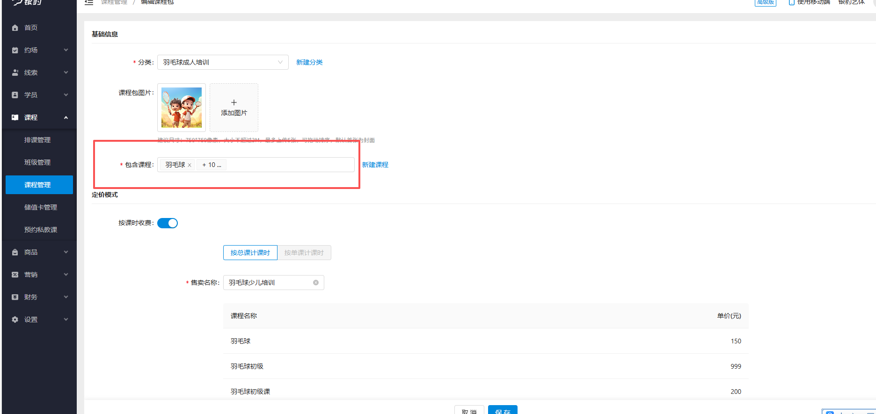Click the 添加图片 upload box
Viewport: 876px width, 414px height.
coord(234,108)
